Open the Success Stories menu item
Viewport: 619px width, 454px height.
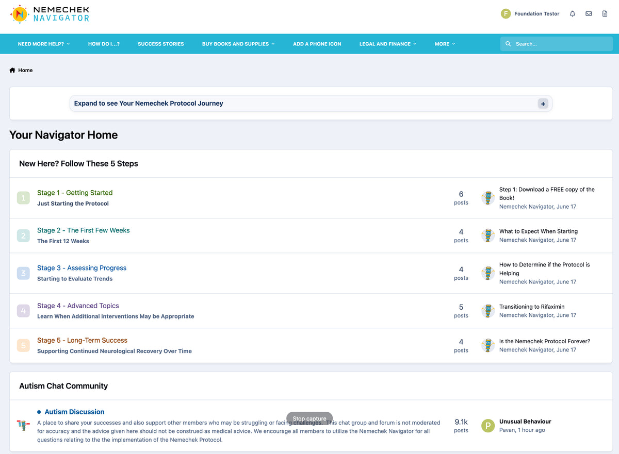[x=161, y=44]
